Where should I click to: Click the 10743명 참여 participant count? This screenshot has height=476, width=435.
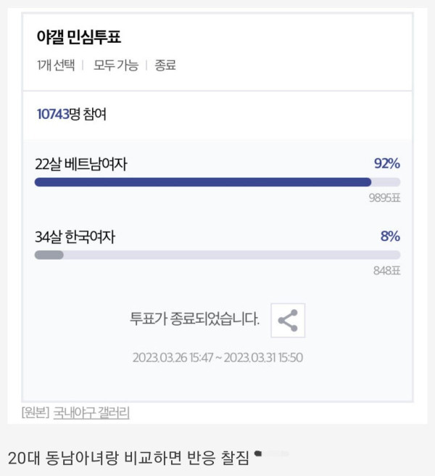[71, 114]
